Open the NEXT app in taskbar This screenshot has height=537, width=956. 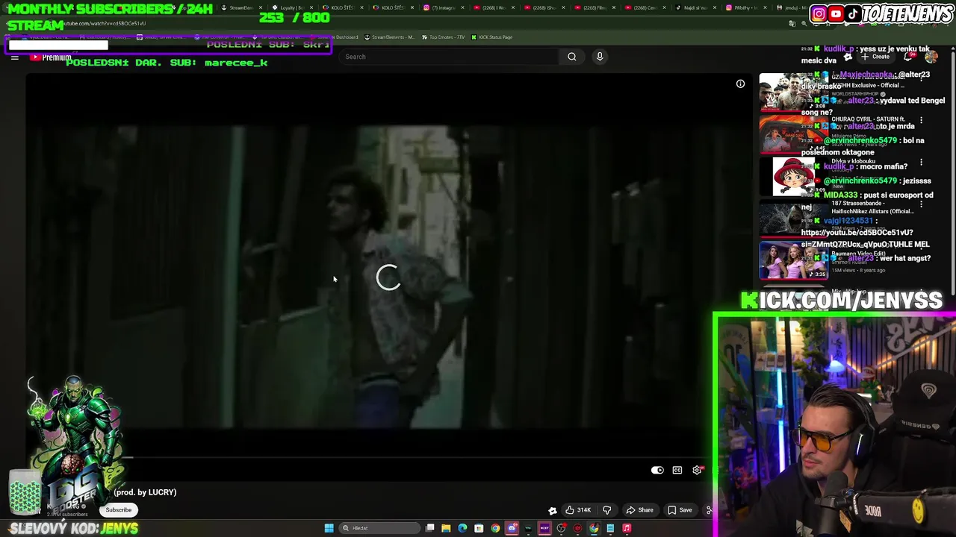[544, 528]
